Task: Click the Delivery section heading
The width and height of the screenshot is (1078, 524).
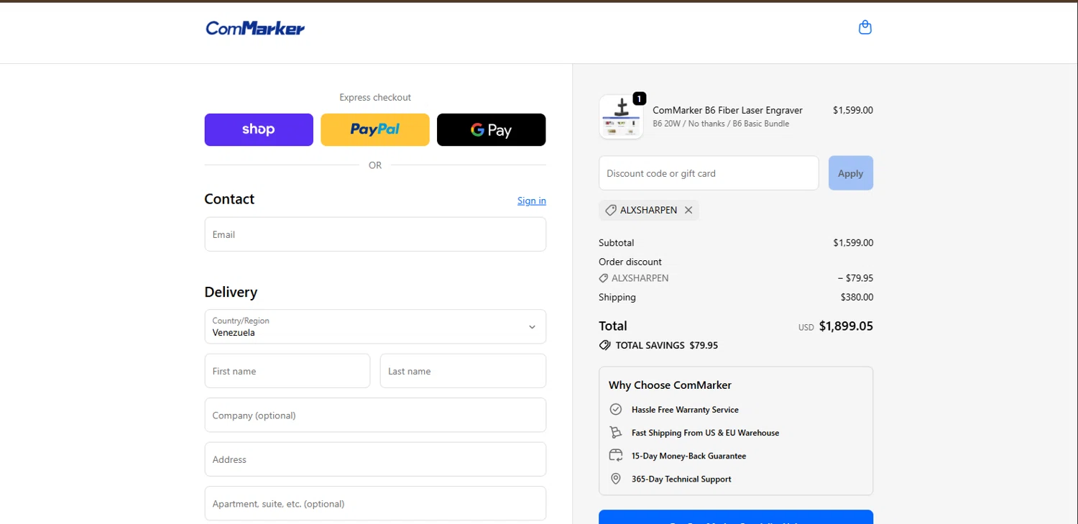Action: (231, 292)
